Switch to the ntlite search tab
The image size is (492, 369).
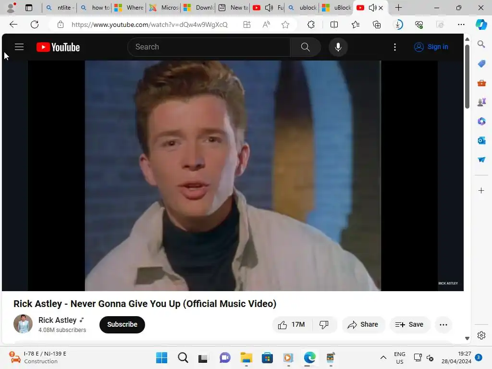[60, 8]
